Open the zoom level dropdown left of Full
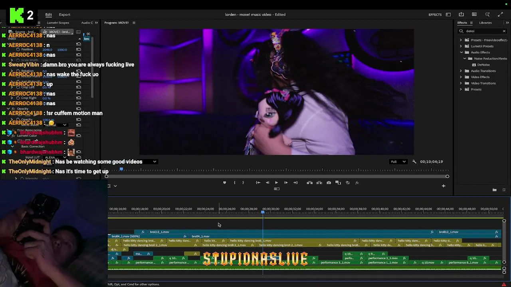511x287 pixels. tap(148, 161)
